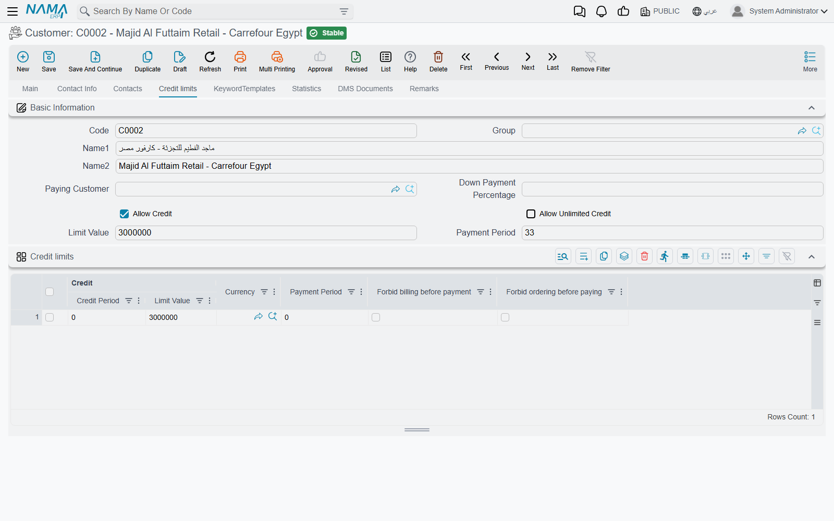Filter the Payment Period column
The width and height of the screenshot is (834, 521).
point(351,292)
